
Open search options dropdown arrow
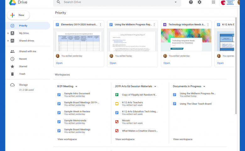click(x=176, y=2)
